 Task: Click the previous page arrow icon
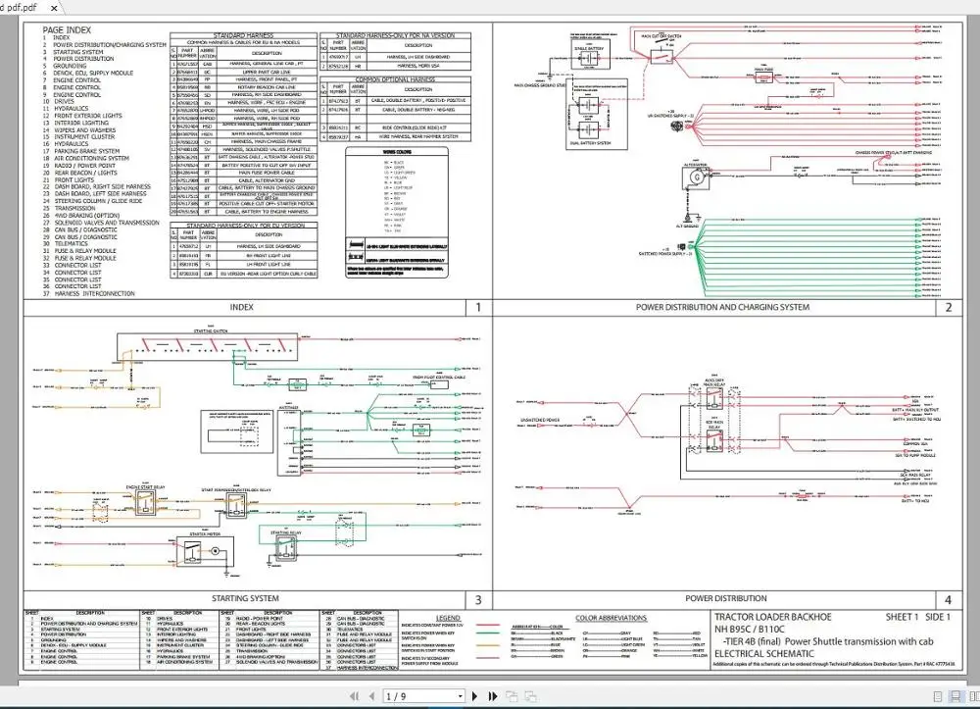[x=371, y=696]
